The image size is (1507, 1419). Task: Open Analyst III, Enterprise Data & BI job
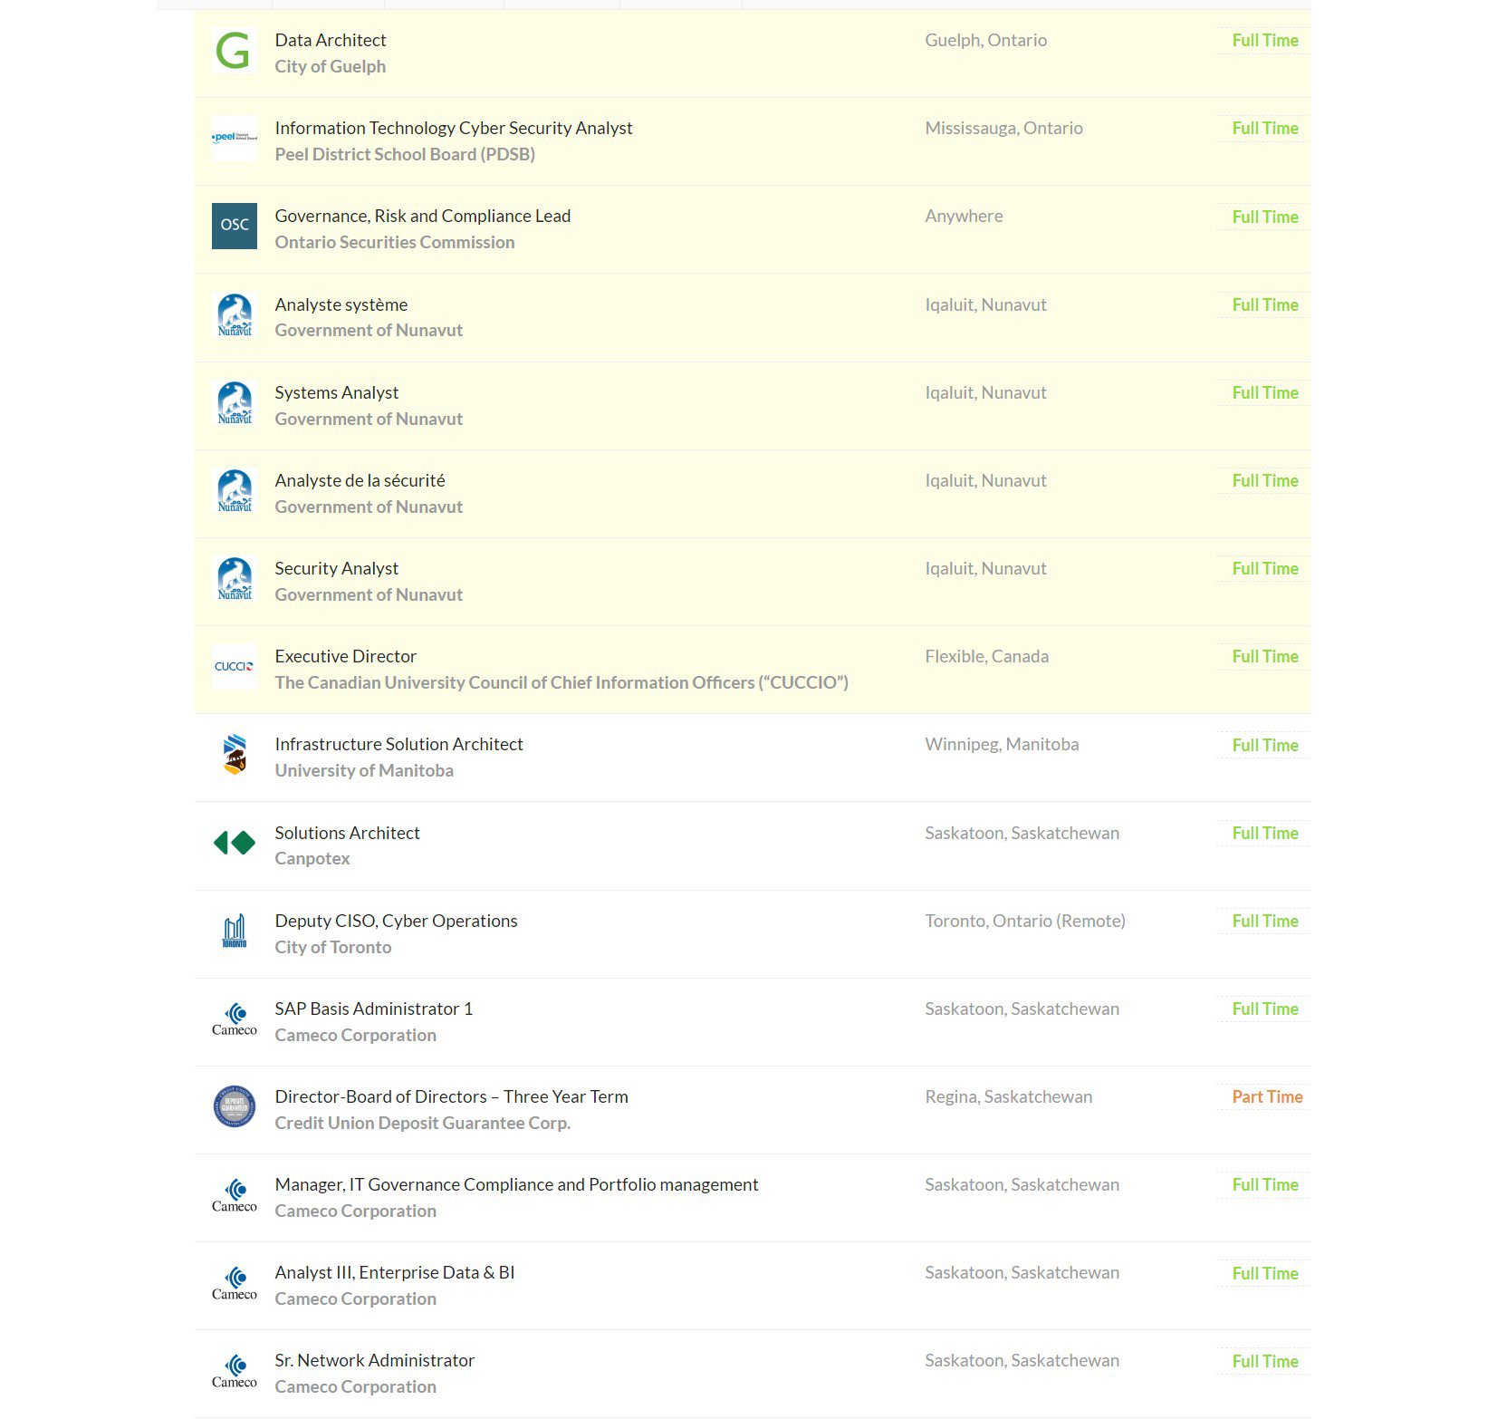pos(395,1272)
